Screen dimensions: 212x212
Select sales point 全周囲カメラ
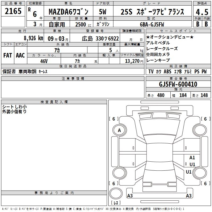tap(158, 55)
